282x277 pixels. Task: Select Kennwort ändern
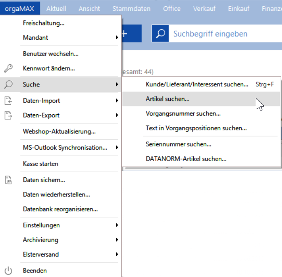[x=60, y=68]
